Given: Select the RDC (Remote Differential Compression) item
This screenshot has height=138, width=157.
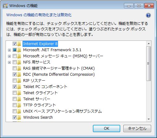Looking at the screenshot, I should (x=59, y=75).
